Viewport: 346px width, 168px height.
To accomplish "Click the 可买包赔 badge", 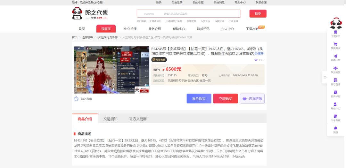I will coord(159,60).
